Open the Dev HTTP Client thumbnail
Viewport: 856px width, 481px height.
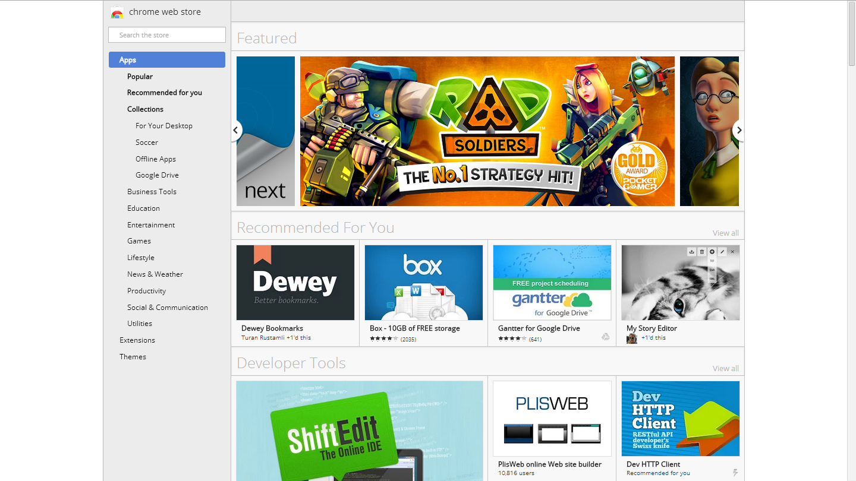click(x=681, y=419)
